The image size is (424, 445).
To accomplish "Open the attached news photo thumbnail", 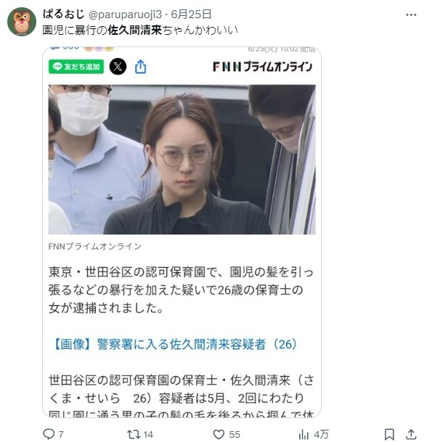I will coord(182,159).
